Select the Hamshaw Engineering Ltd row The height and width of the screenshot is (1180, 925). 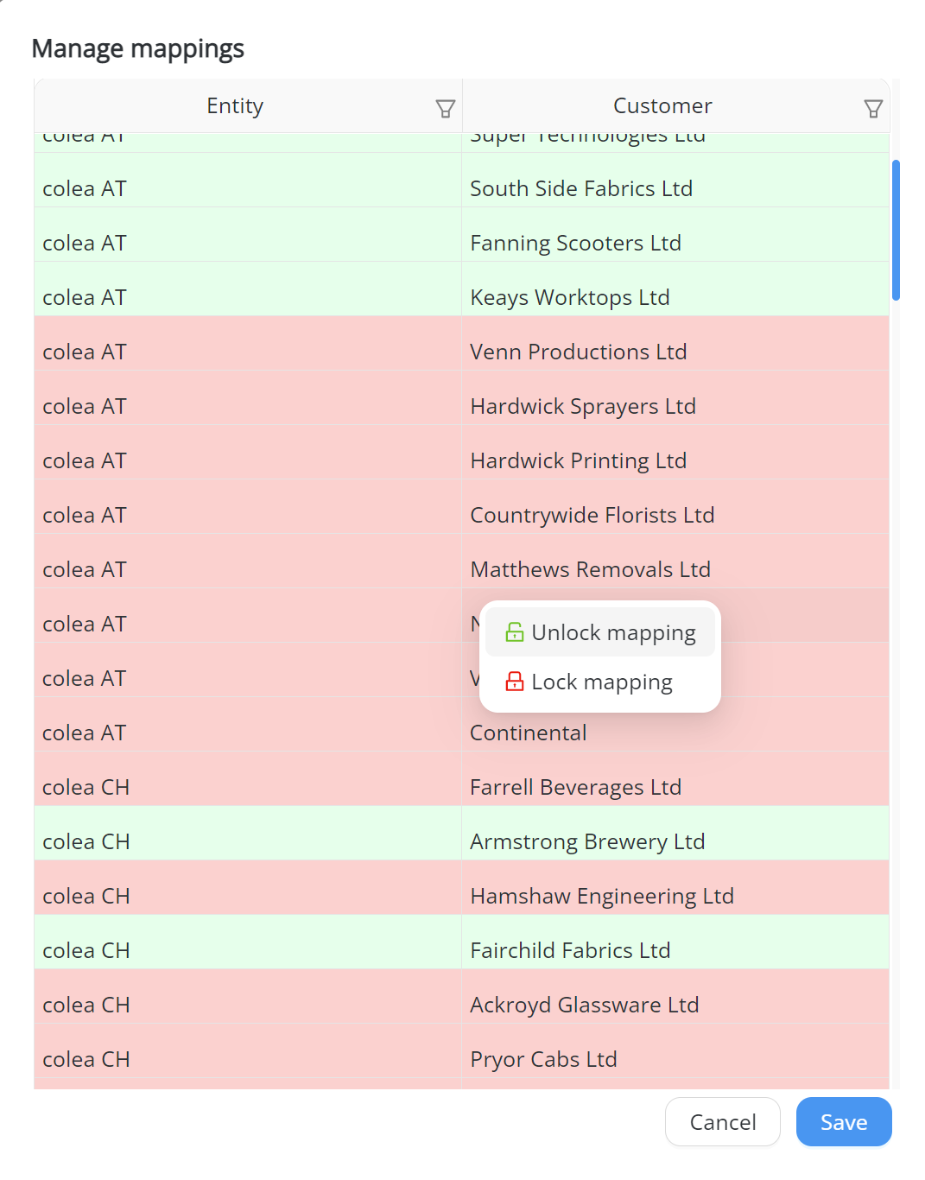coord(601,896)
